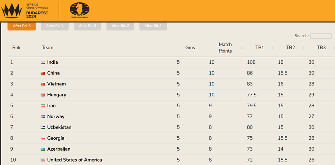
Task: Select the After Rd. 5 tab
Action: point(21,26)
